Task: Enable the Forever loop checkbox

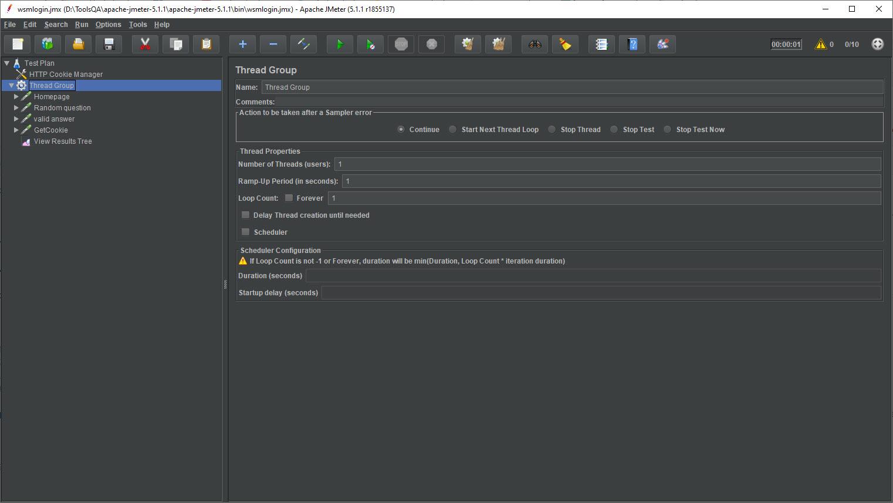Action: tap(289, 198)
